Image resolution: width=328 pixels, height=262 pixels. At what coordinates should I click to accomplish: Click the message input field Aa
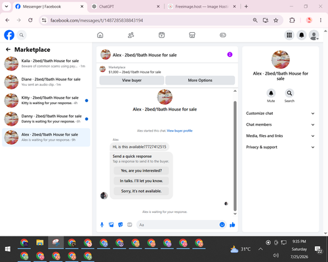177,225
